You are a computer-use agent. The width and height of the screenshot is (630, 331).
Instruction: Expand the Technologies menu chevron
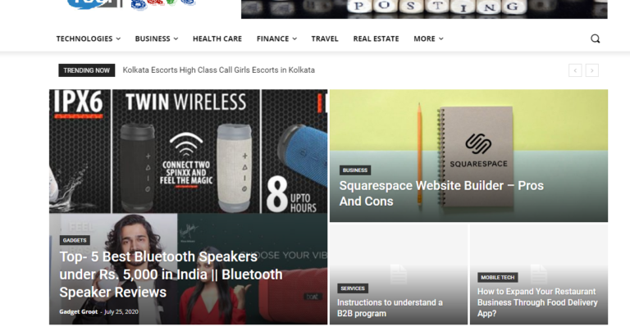click(118, 39)
